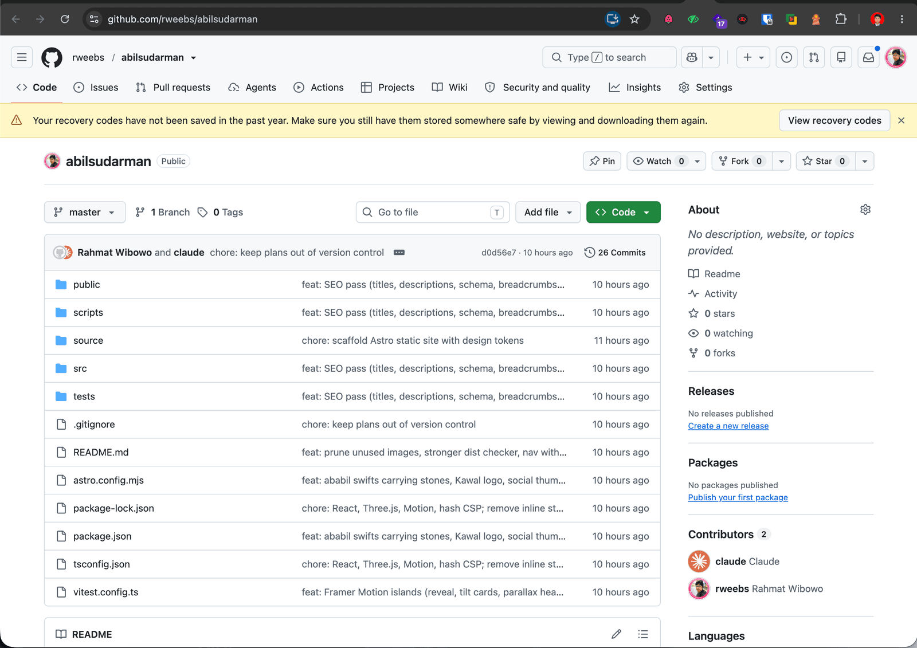Image resolution: width=917 pixels, height=648 pixels.
Task: Expand the Fork options arrow
Action: pos(782,161)
